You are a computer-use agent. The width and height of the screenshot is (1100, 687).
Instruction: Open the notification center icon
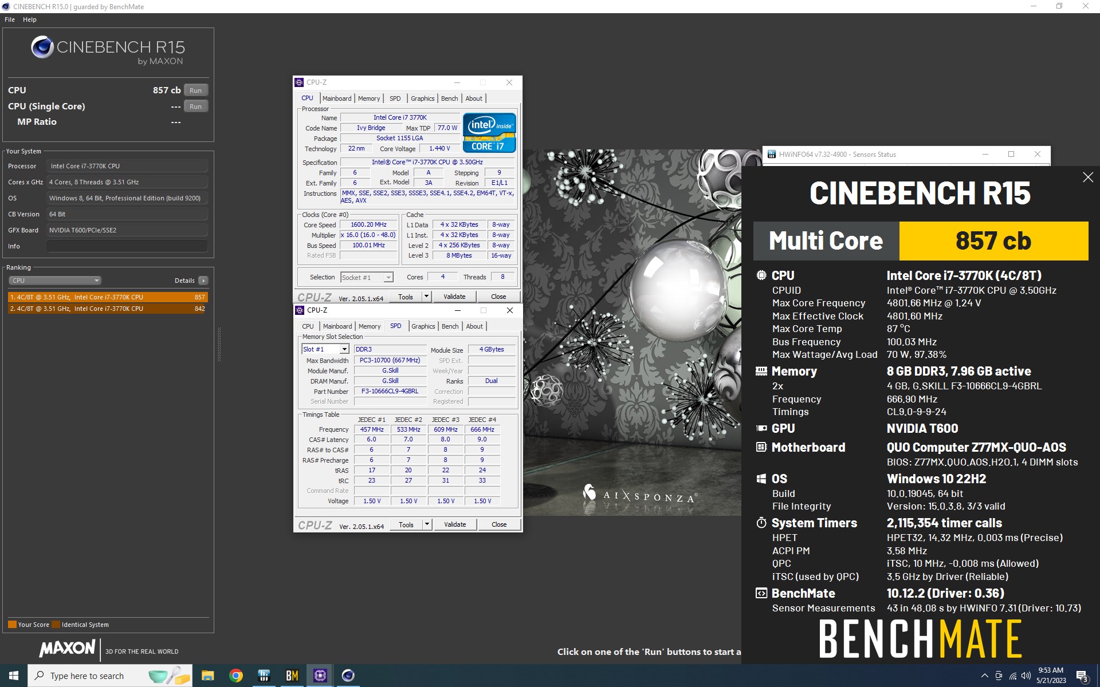tap(1083, 676)
